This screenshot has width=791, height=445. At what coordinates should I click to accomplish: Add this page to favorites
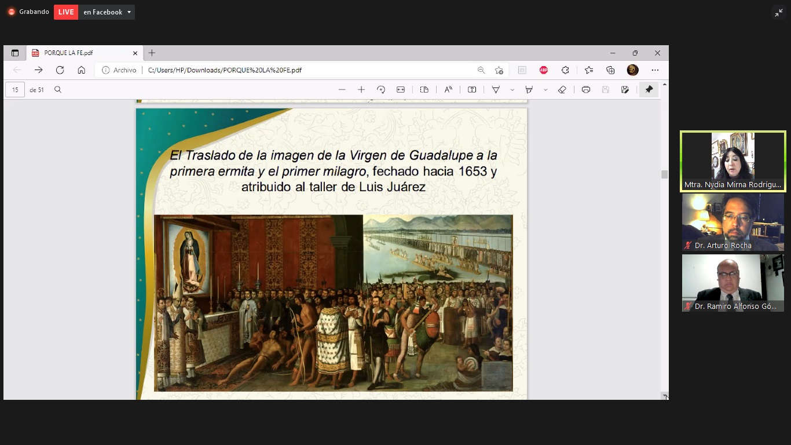coord(499,70)
